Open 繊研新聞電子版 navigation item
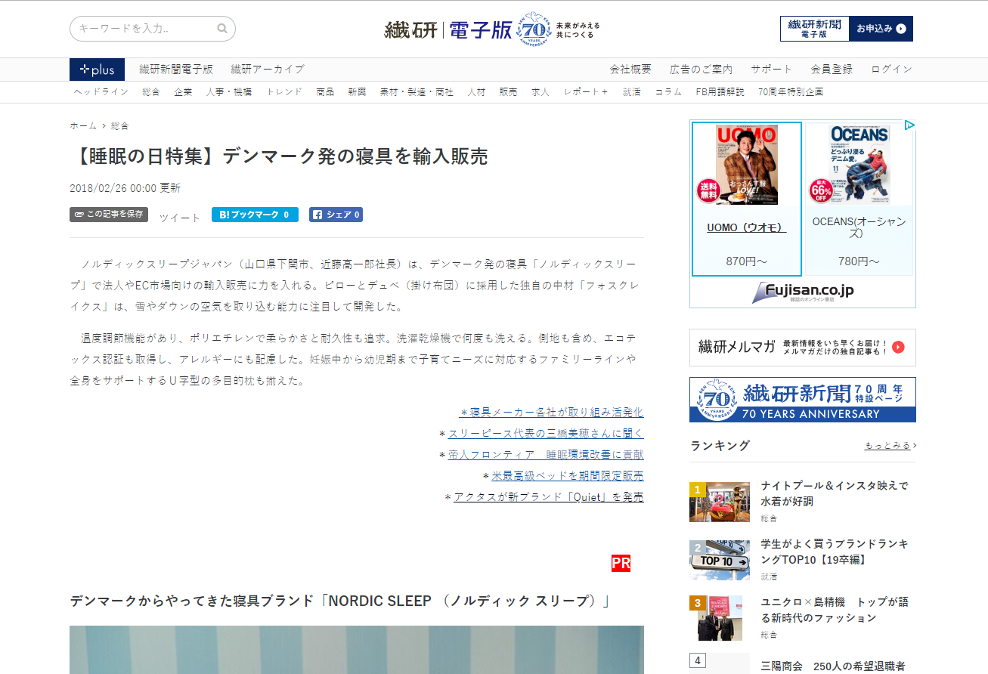 click(176, 70)
